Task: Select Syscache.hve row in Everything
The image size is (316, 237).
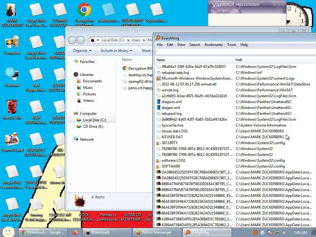Action: [235, 125]
